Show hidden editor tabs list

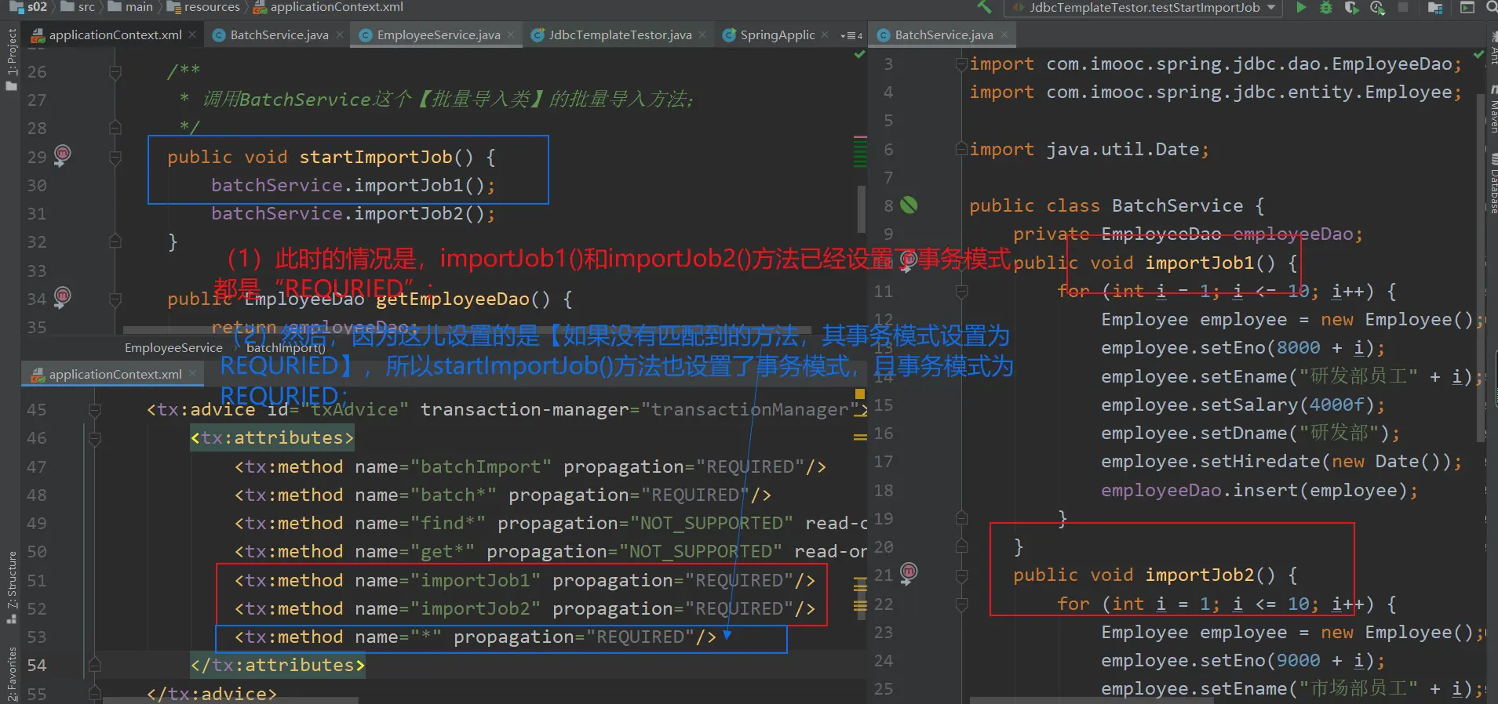(851, 35)
